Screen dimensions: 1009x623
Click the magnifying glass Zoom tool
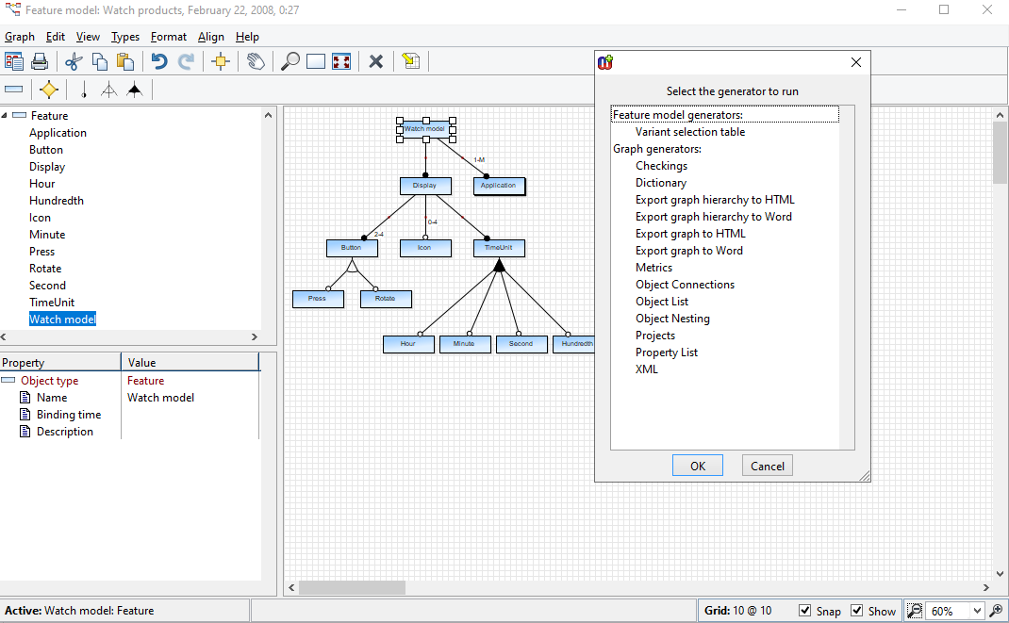pyautogui.click(x=290, y=61)
